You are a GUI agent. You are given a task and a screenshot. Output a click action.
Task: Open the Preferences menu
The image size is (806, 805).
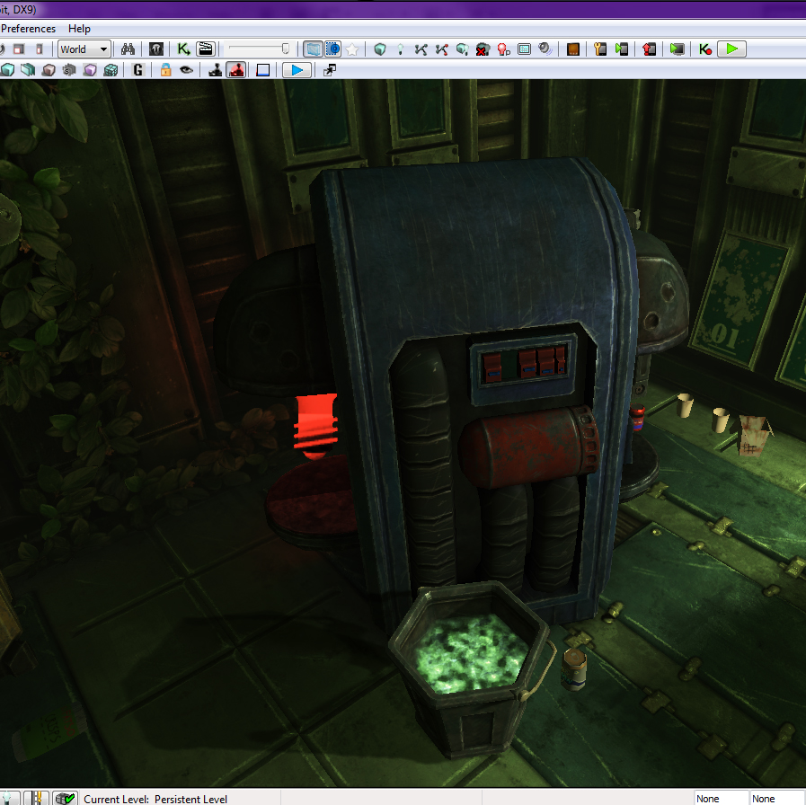point(28,29)
